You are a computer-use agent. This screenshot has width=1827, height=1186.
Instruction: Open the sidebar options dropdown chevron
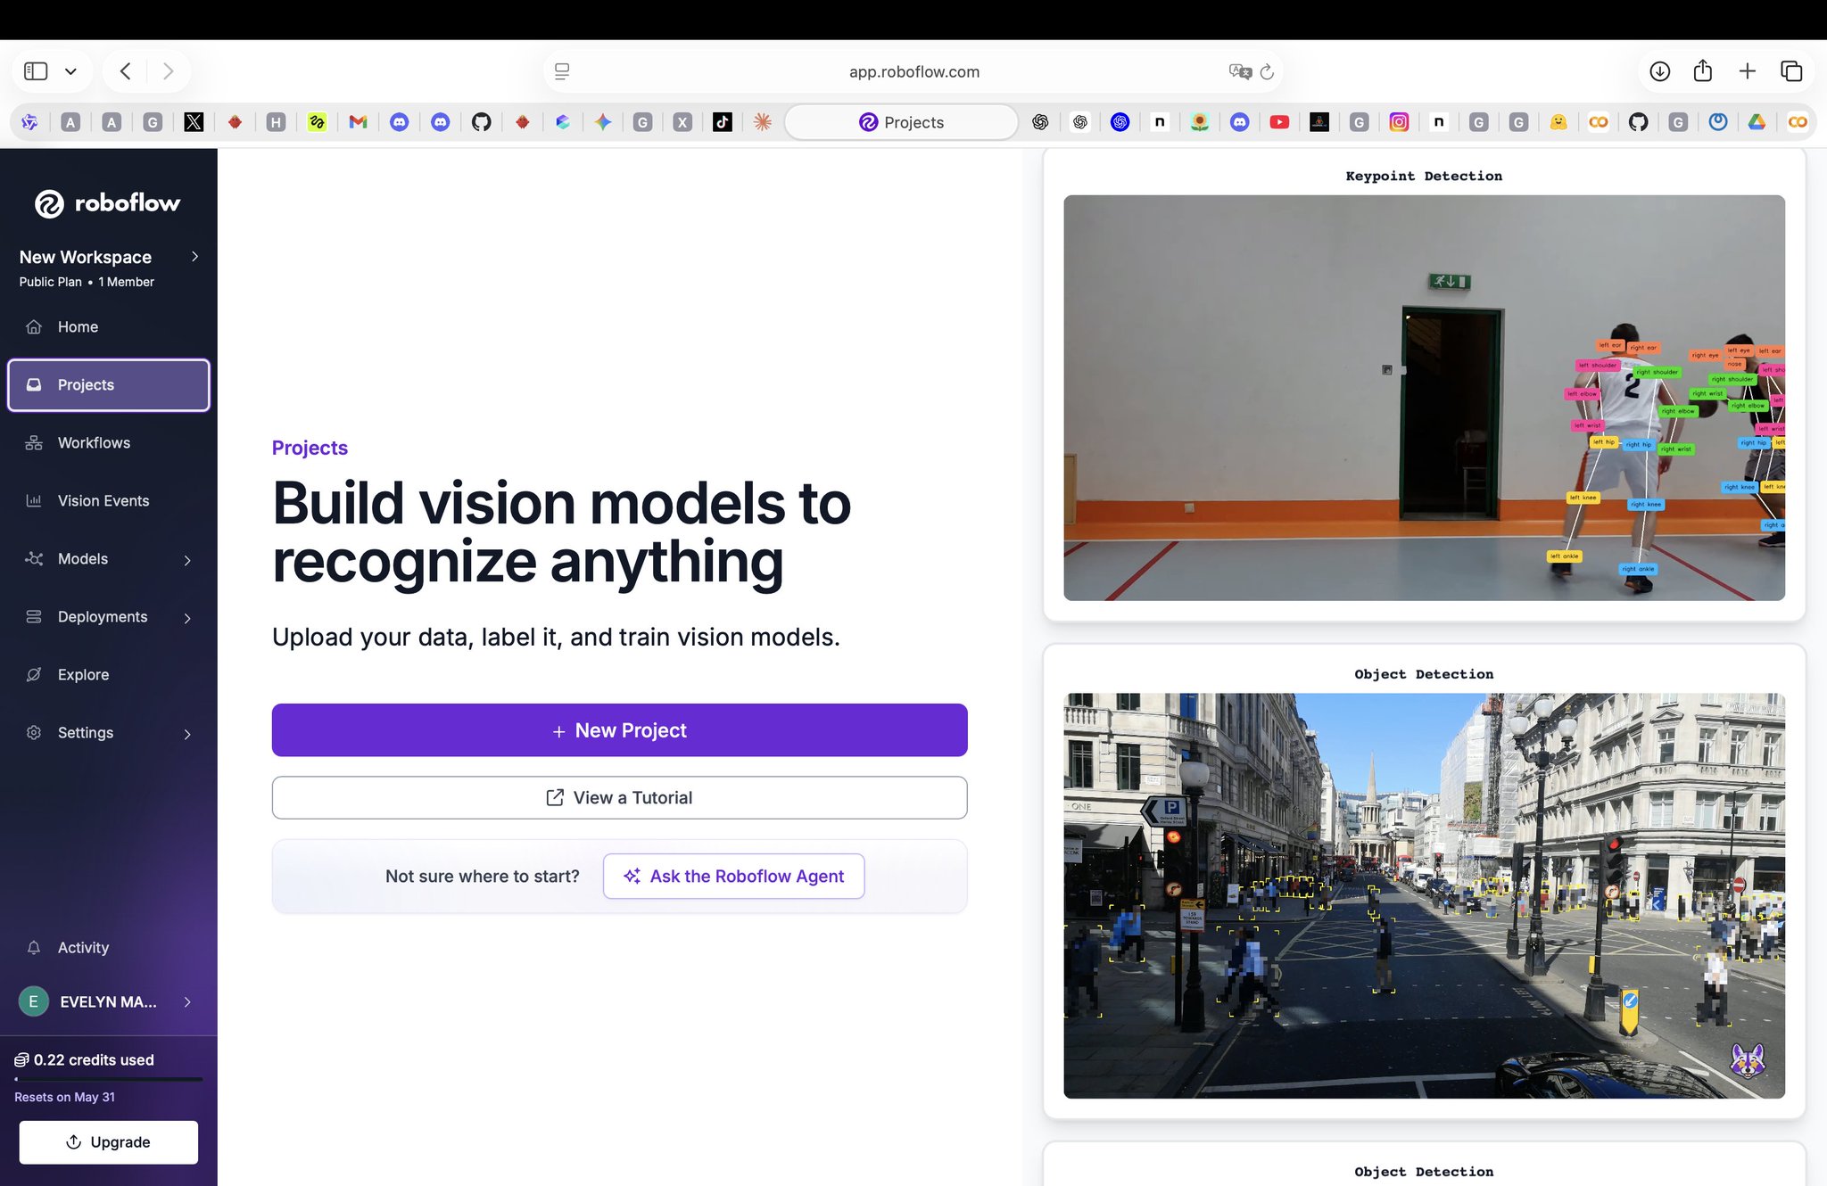pyautogui.click(x=70, y=71)
